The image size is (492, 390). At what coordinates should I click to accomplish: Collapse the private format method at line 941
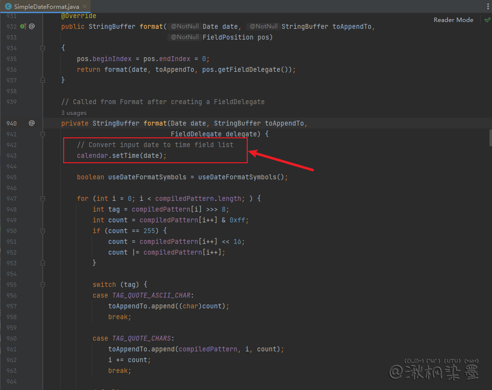coord(43,134)
